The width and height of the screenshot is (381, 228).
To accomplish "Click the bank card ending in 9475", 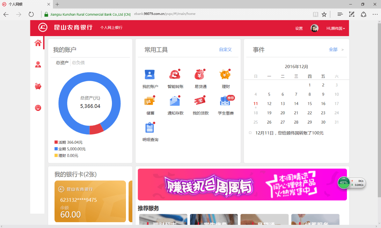I will (90, 201).
